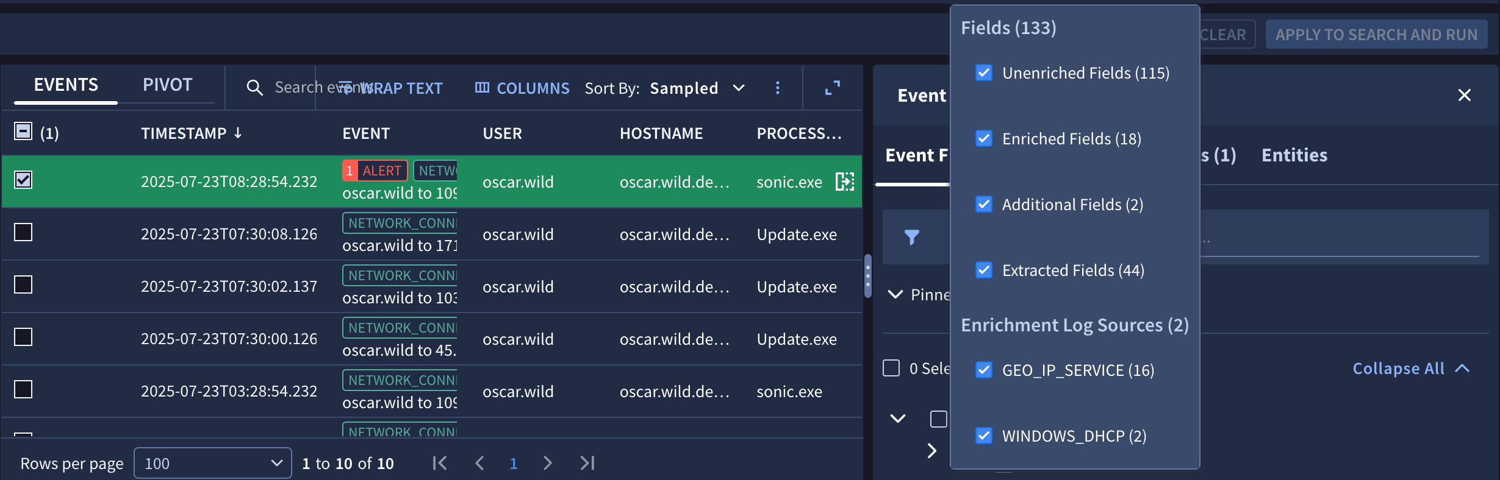Screen dimensions: 1500x480
Task: Switch to the PIVOT tab
Action: click(167, 84)
